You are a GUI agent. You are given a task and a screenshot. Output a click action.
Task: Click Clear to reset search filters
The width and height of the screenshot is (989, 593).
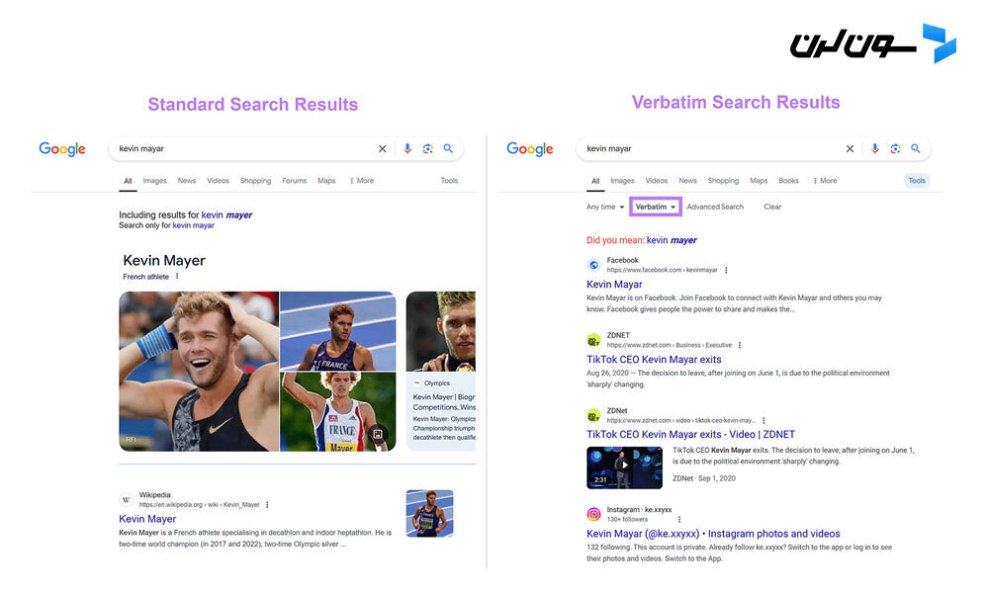pyautogui.click(x=772, y=207)
